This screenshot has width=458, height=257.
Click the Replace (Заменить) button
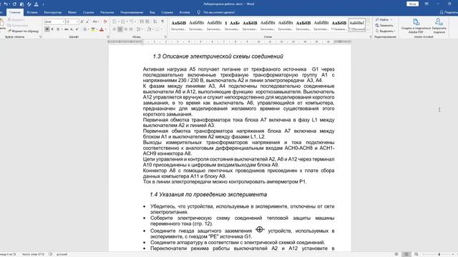384,26
